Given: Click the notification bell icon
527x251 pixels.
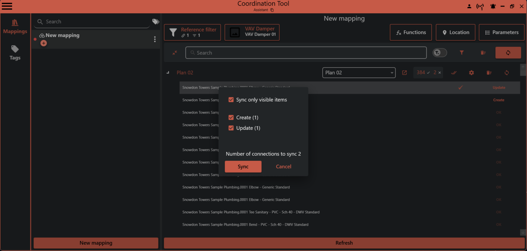Looking at the screenshot, I should [x=493, y=6].
